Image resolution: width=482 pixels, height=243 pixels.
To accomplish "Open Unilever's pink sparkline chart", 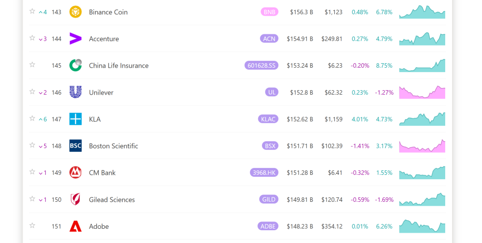I will tap(422, 92).
